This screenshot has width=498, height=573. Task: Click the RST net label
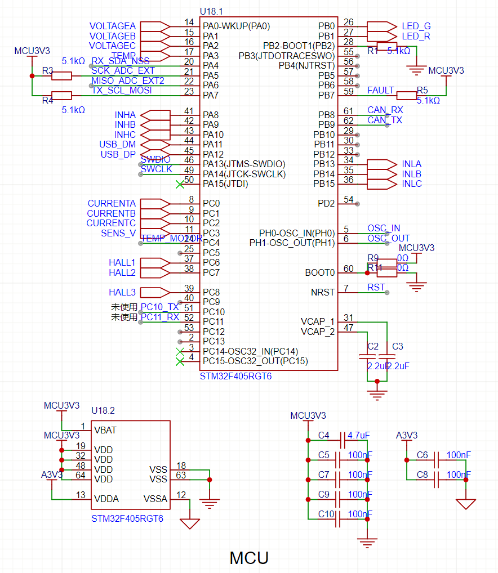click(x=376, y=288)
